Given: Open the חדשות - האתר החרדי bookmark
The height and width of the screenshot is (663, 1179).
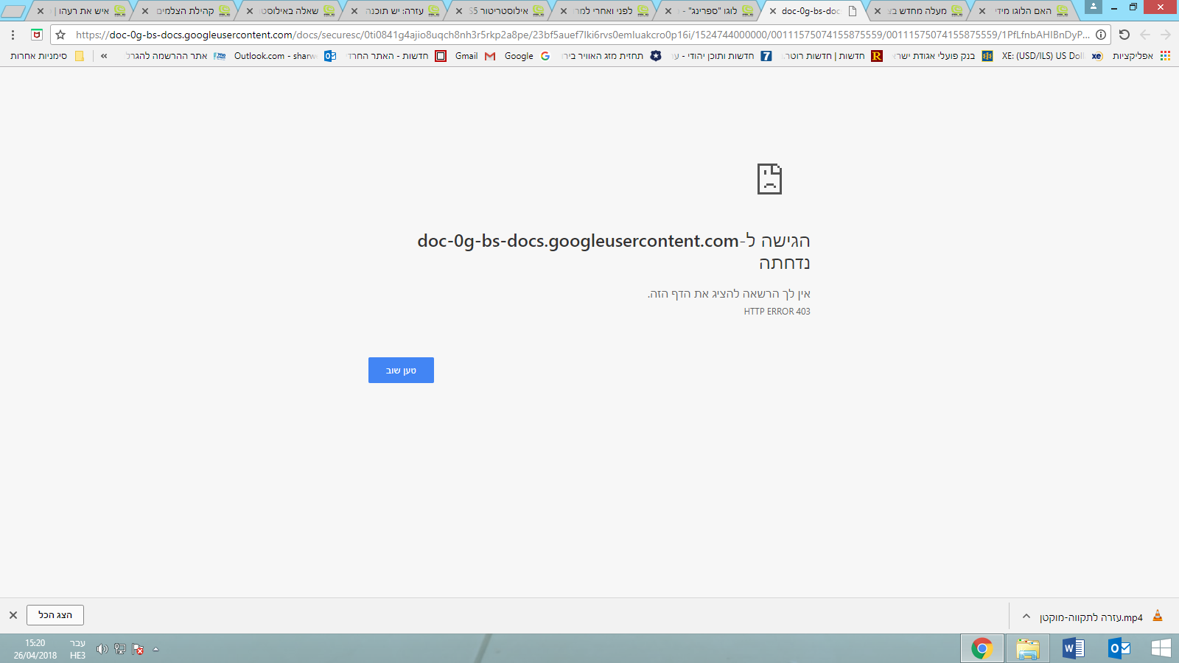Looking at the screenshot, I should (396, 56).
